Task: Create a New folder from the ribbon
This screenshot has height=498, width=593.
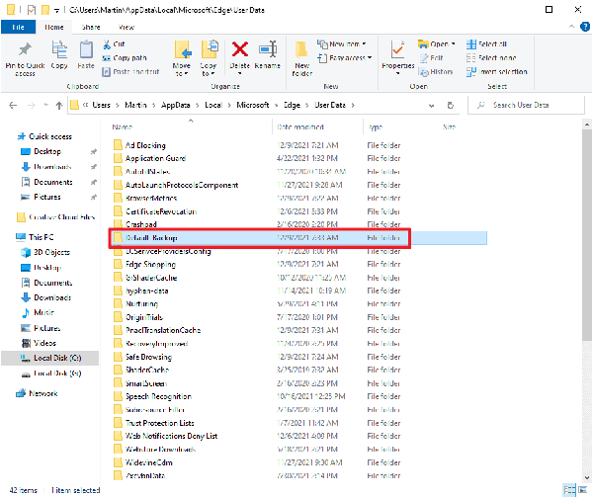Action: pyautogui.click(x=301, y=58)
